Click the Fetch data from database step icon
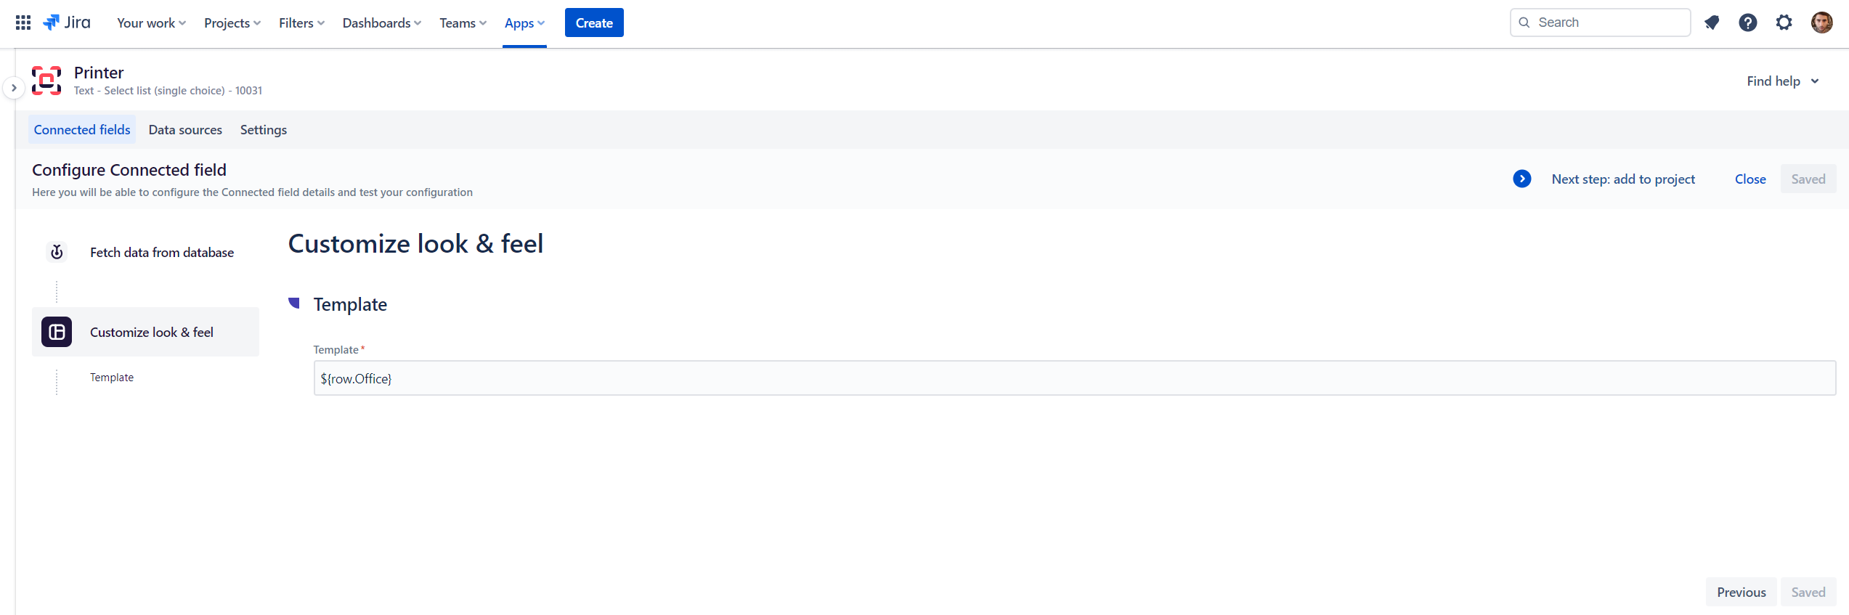Viewport: 1849px width, 615px height. [57, 252]
